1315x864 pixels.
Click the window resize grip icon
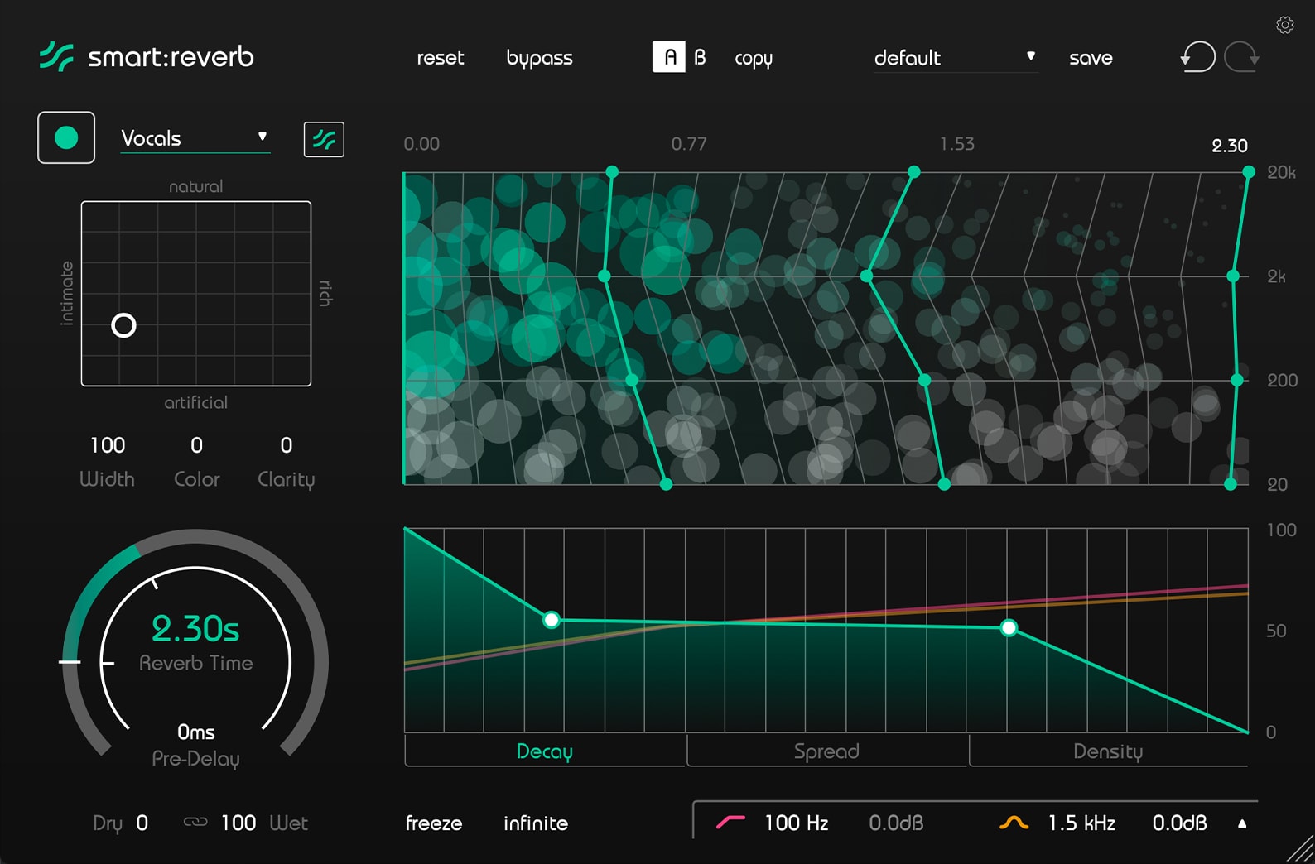coord(1301,850)
